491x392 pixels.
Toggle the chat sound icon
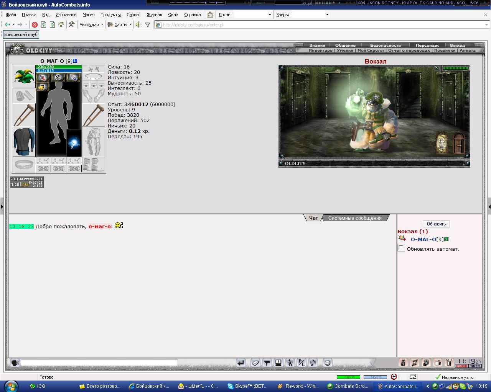313,363
